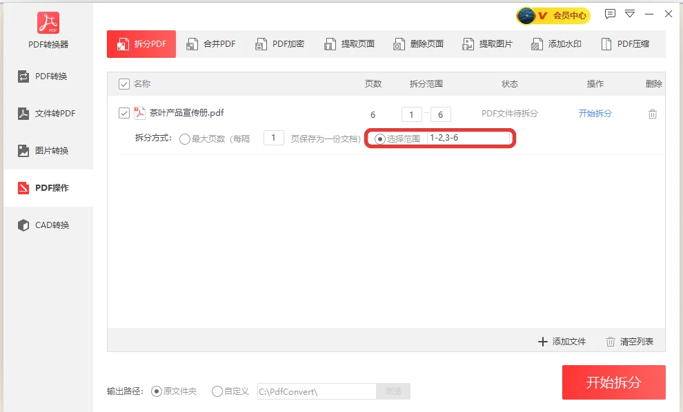Click the range input showing 1-2,3-6
The image size is (683, 412).
470,138
